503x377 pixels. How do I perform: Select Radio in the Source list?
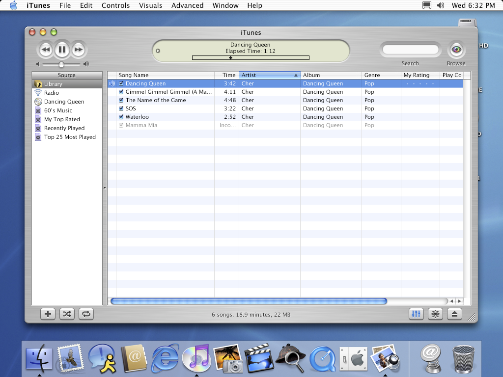click(x=67, y=93)
